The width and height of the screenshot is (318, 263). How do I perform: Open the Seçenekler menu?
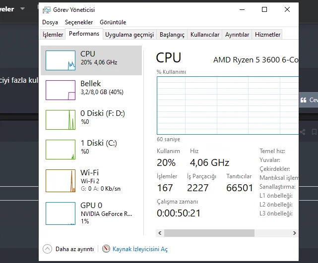pos(79,22)
